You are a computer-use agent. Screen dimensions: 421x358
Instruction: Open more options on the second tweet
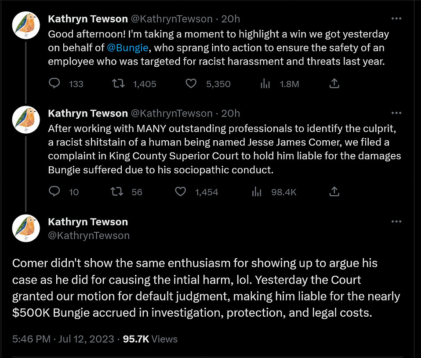coord(396,113)
